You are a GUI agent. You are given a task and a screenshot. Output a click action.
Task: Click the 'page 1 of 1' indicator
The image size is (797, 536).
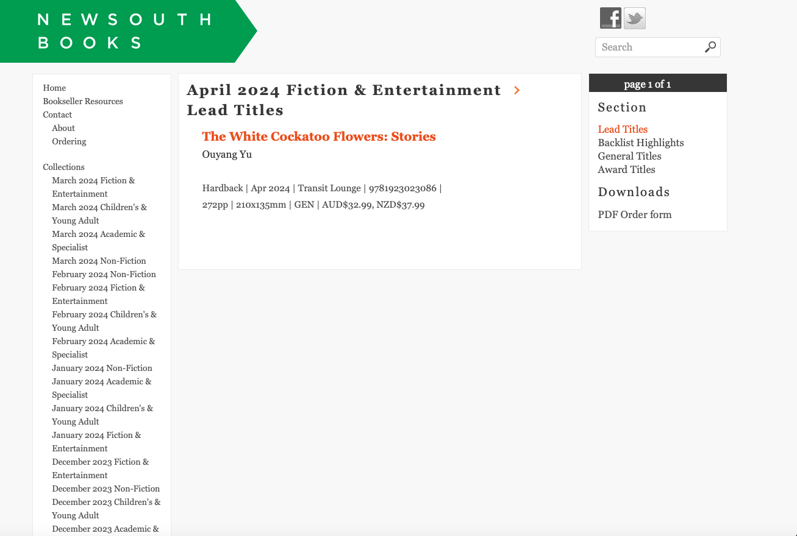[x=648, y=84]
